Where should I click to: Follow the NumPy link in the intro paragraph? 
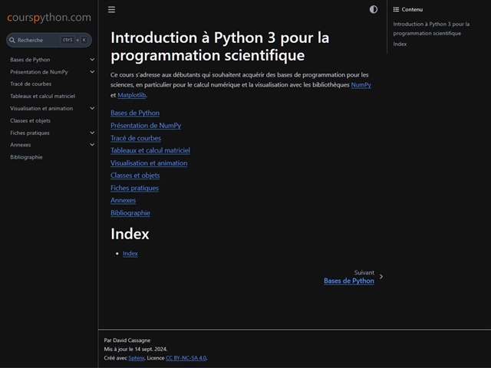click(x=361, y=85)
